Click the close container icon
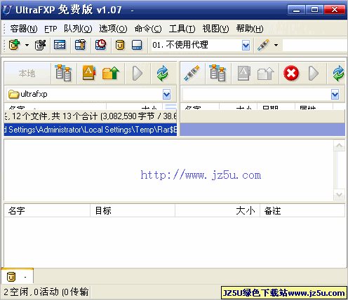This screenshot has height=300, width=348. [41, 45]
